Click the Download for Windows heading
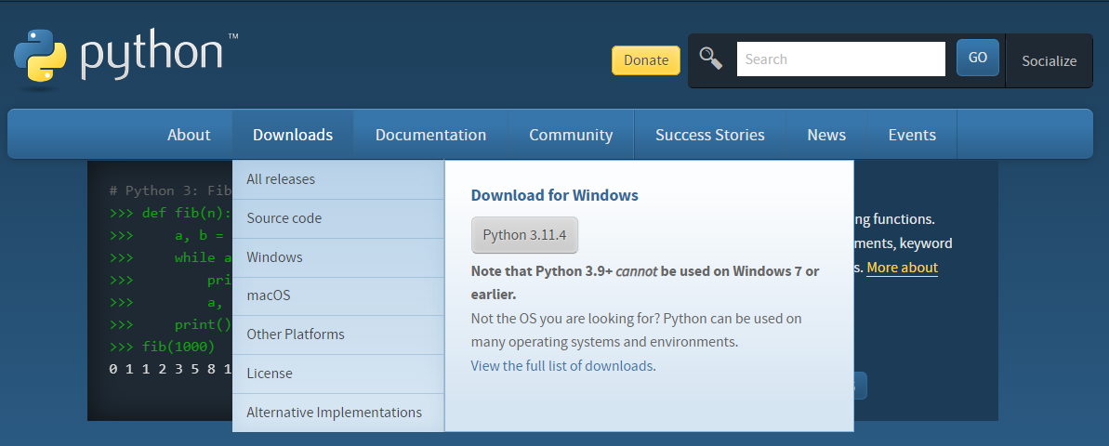This screenshot has width=1109, height=446. point(554,195)
